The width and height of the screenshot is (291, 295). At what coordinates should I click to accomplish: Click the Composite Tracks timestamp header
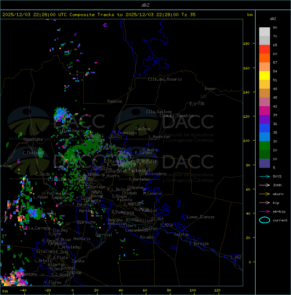(99, 15)
